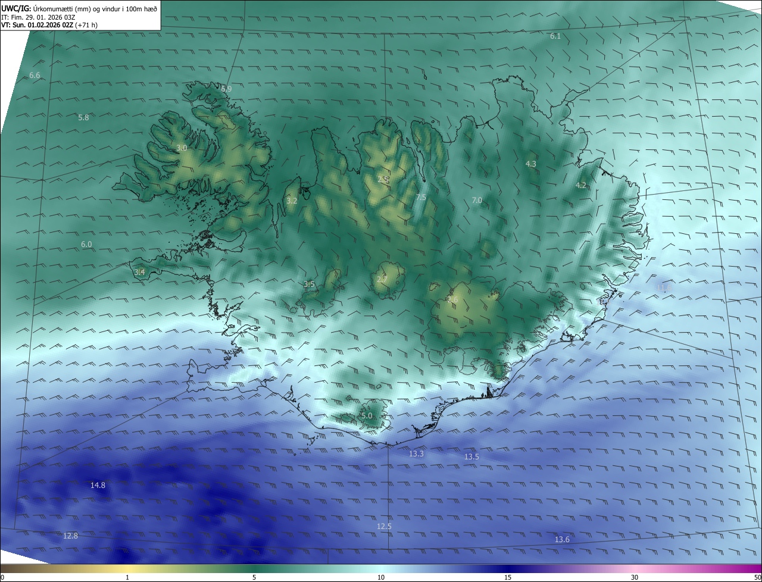Screen dimensions: 762x582
Task: Click the 14.8 value label on the map
Action: (x=98, y=486)
